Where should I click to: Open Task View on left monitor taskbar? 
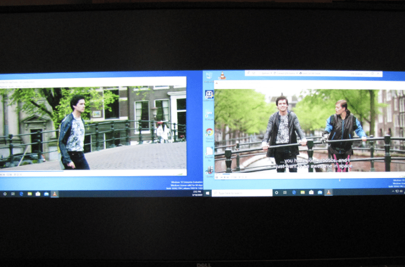pos(13,194)
